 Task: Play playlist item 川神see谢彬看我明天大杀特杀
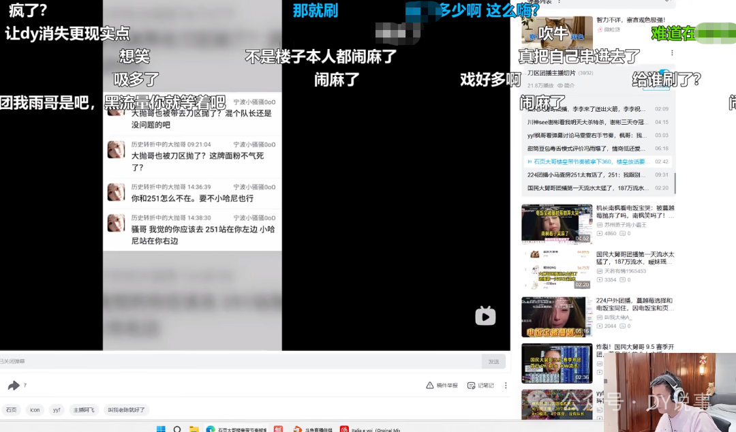point(598,122)
